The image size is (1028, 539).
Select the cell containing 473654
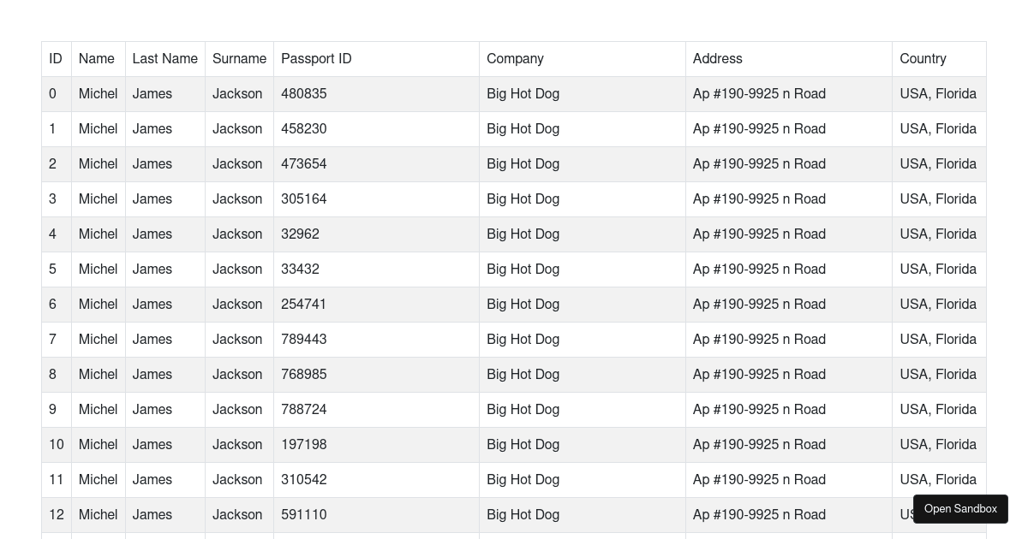pos(304,164)
